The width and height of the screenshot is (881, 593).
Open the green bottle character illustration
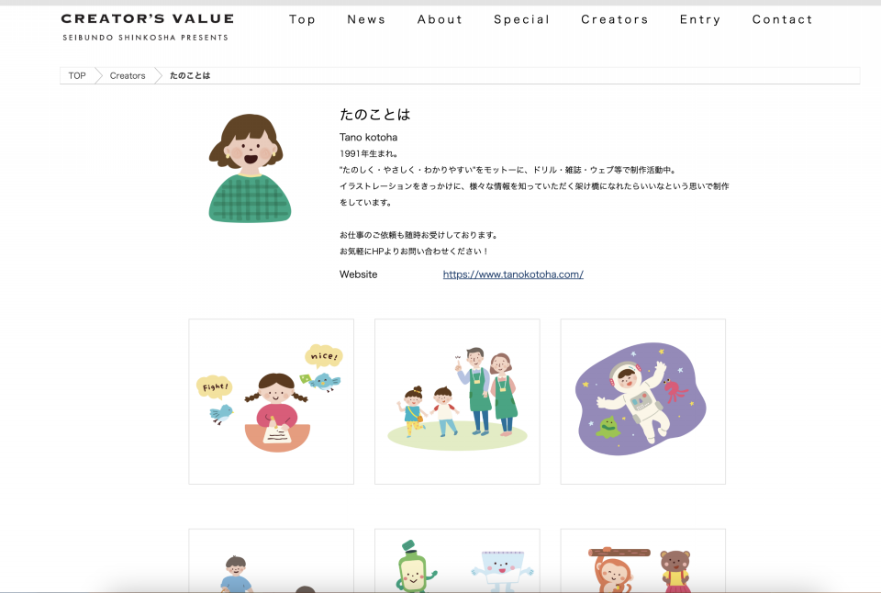click(457, 561)
